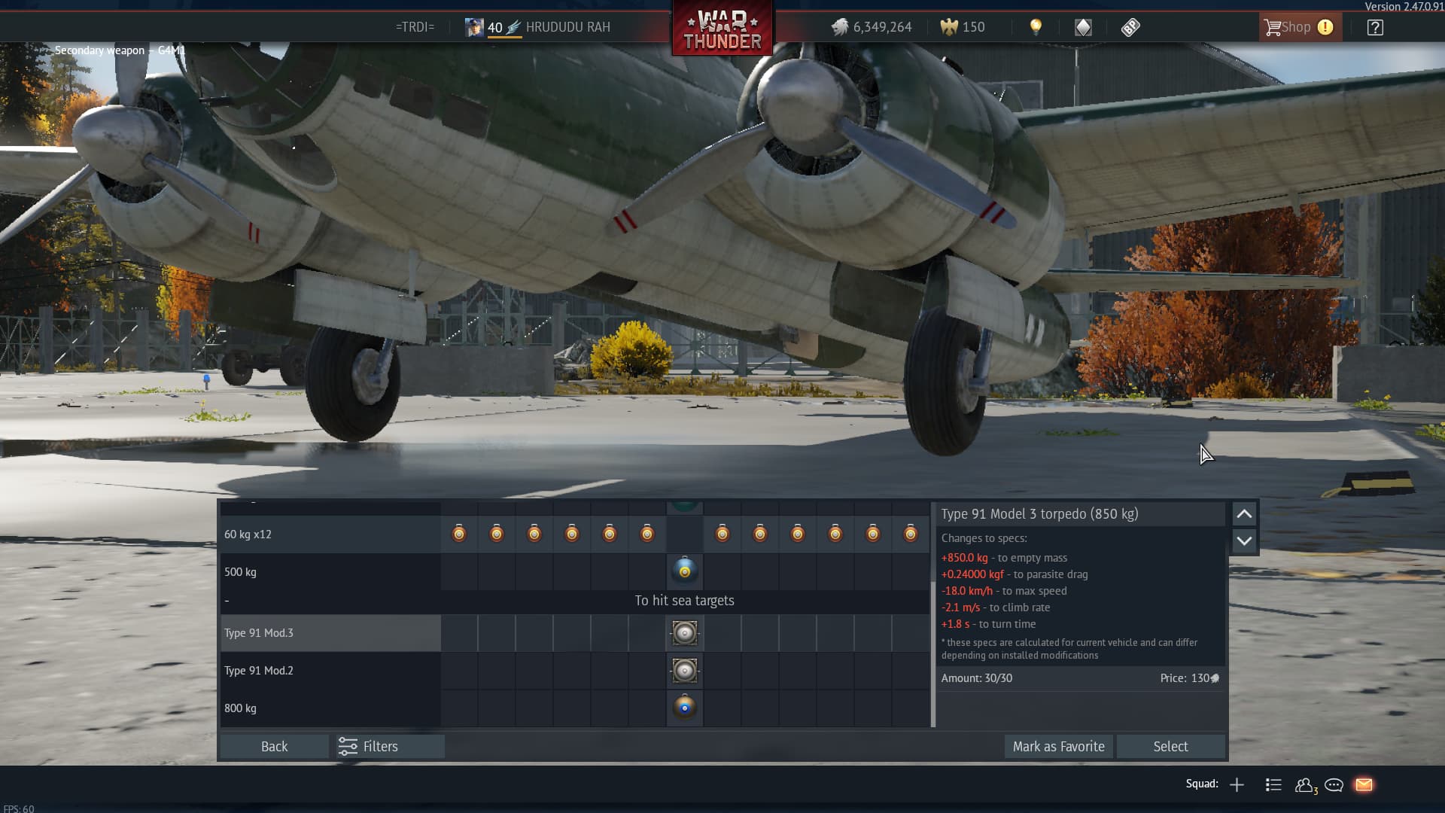Click the Select button
The height and width of the screenshot is (813, 1445).
[x=1170, y=746]
